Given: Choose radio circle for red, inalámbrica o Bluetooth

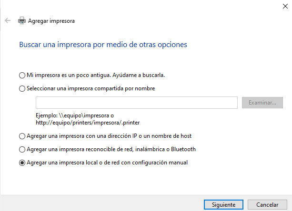Looking at the screenshot, I should [x=22, y=149].
